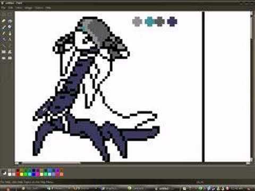255x191 pixels.
Task: Click the light gray plus-shaped swatch on canvas
Action: coord(137,22)
